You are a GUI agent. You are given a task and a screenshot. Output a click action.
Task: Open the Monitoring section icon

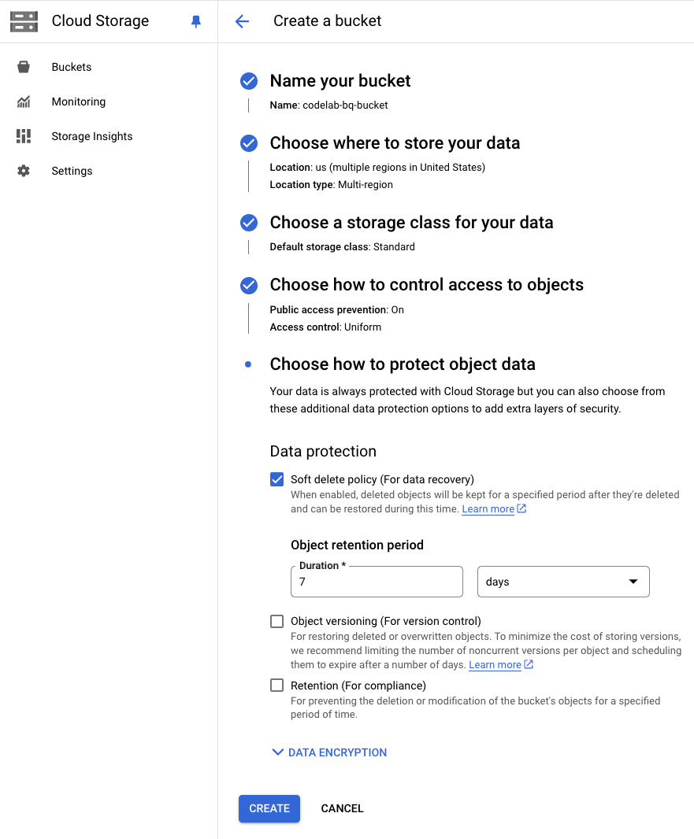click(x=22, y=102)
